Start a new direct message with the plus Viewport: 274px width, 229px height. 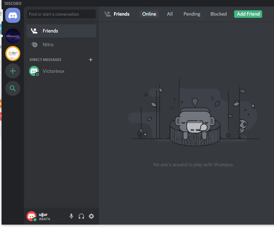pos(91,60)
